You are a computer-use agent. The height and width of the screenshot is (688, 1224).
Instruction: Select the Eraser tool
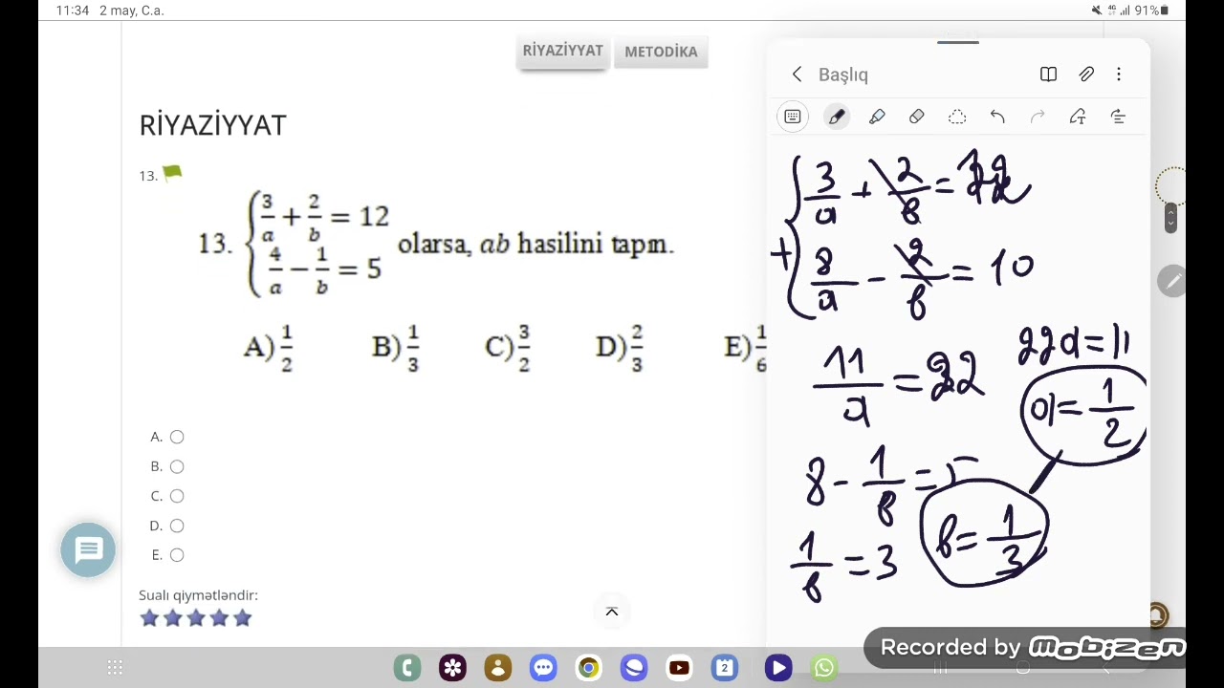pos(917,117)
